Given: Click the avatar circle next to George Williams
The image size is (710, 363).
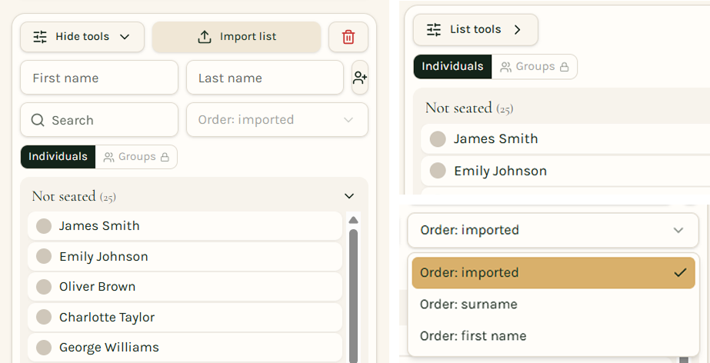Looking at the screenshot, I should [44, 348].
